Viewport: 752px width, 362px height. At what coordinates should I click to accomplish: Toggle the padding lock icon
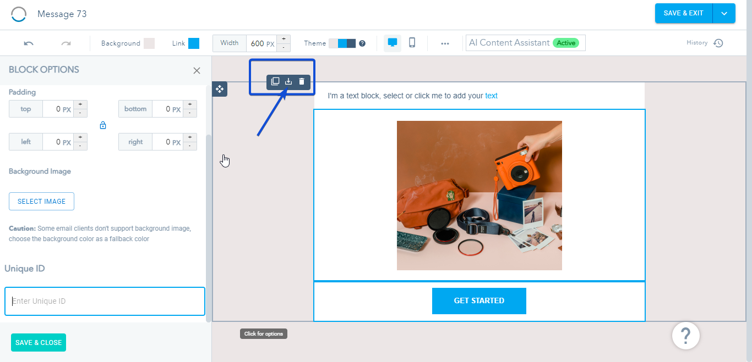(103, 125)
